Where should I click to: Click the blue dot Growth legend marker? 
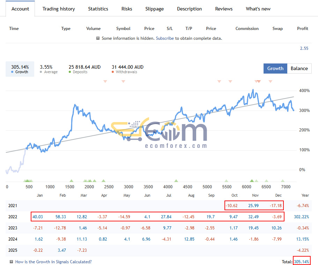click(12, 72)
